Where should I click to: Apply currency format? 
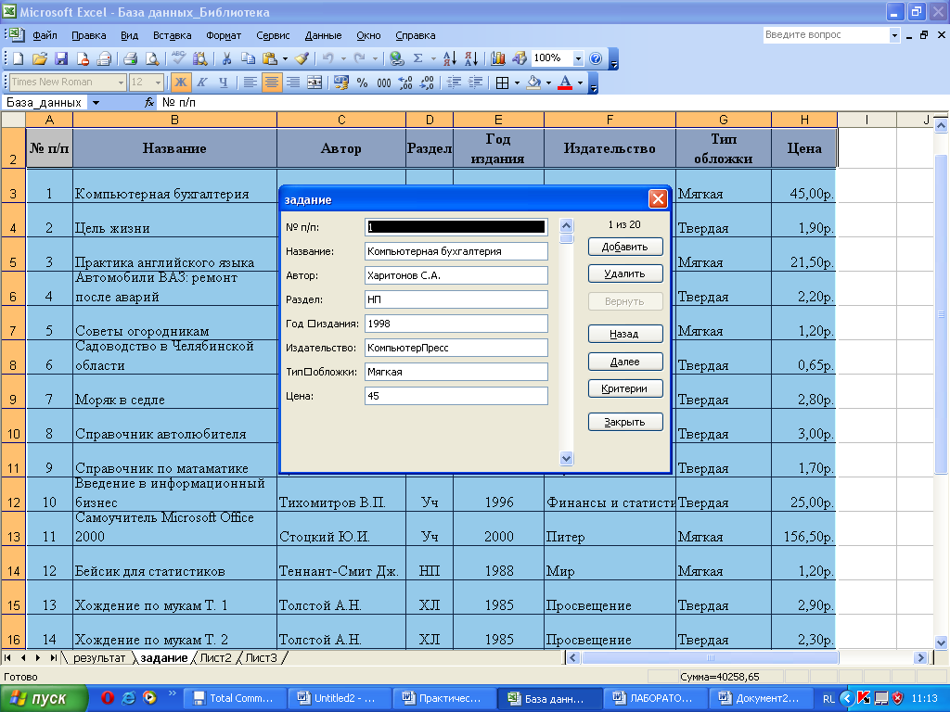tap(341, 83)
